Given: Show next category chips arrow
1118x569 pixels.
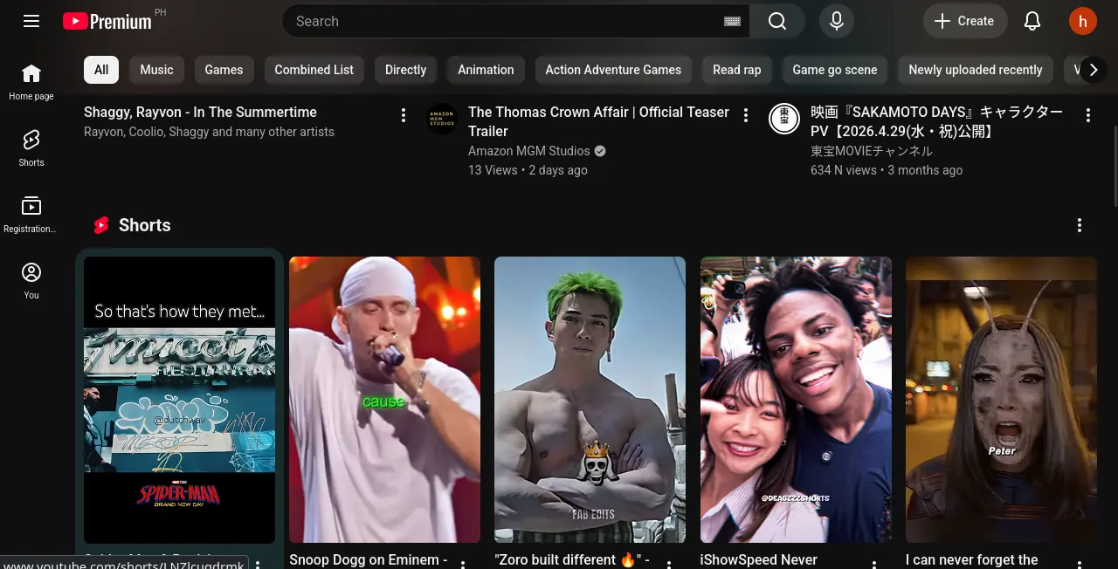Looking at the screenshot, I should pos(1093,70).
